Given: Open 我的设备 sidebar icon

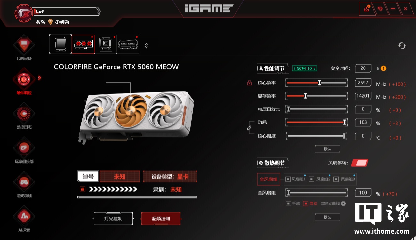Looking at the screenshot, I should click(24, 45).
